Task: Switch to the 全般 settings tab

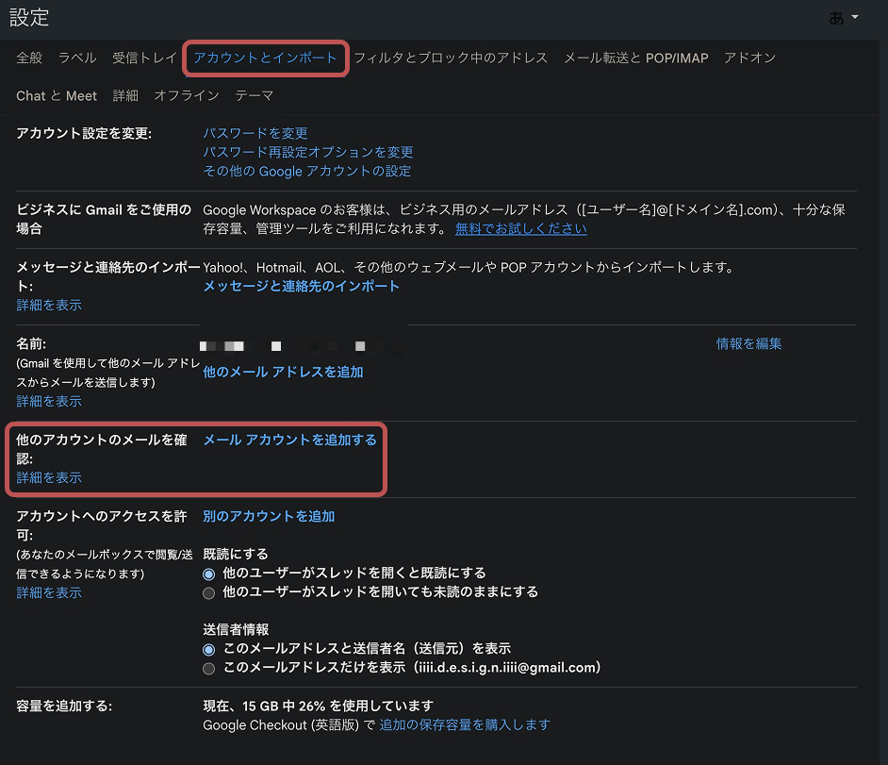Action: 29,58
